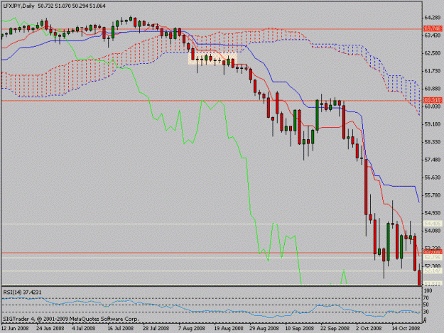444x333 pixels.
Task: Select the 28 Jul 2008 date label
Action: [156, 328]
